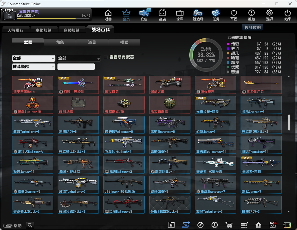Enable the 查看所有武器 checkbox
Image resolution: width=297 pixels, height=230 pixels.
click(x=106, y=57)
